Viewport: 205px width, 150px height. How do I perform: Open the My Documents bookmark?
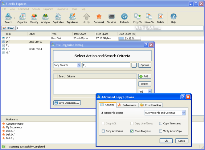point(14,127)
